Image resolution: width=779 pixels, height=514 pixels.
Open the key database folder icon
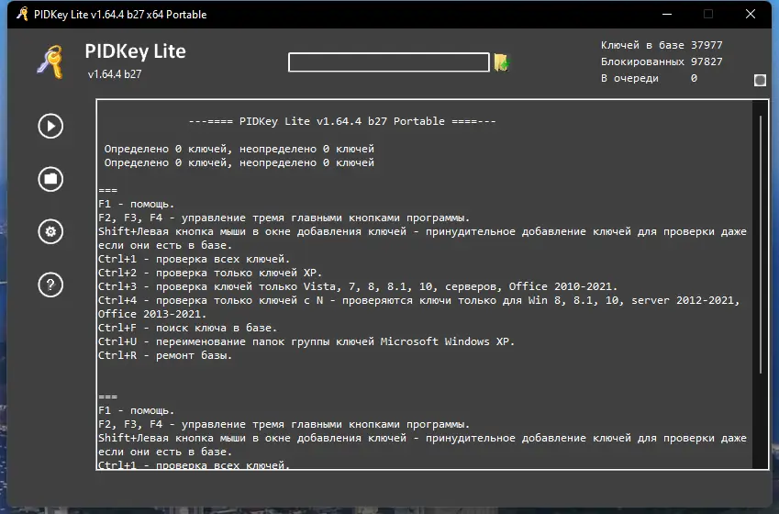(x=50, y=179)
